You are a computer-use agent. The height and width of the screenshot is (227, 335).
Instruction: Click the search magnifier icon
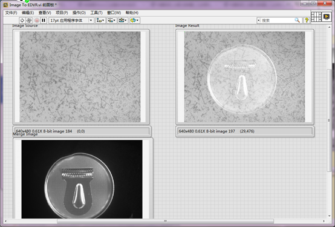pos(297,21)
